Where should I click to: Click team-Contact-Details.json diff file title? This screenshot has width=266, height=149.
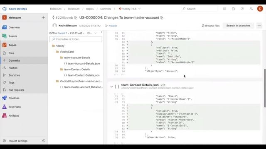tap(140, 85)
